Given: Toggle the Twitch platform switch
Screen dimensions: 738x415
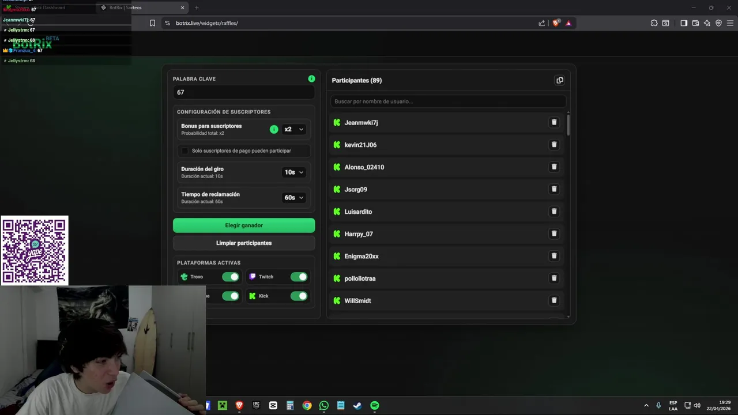Looking at the screenshot, I should pos(299,277).
